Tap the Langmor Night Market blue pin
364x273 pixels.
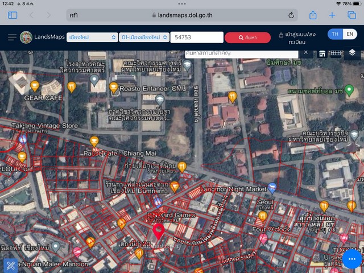coord(272,188)
